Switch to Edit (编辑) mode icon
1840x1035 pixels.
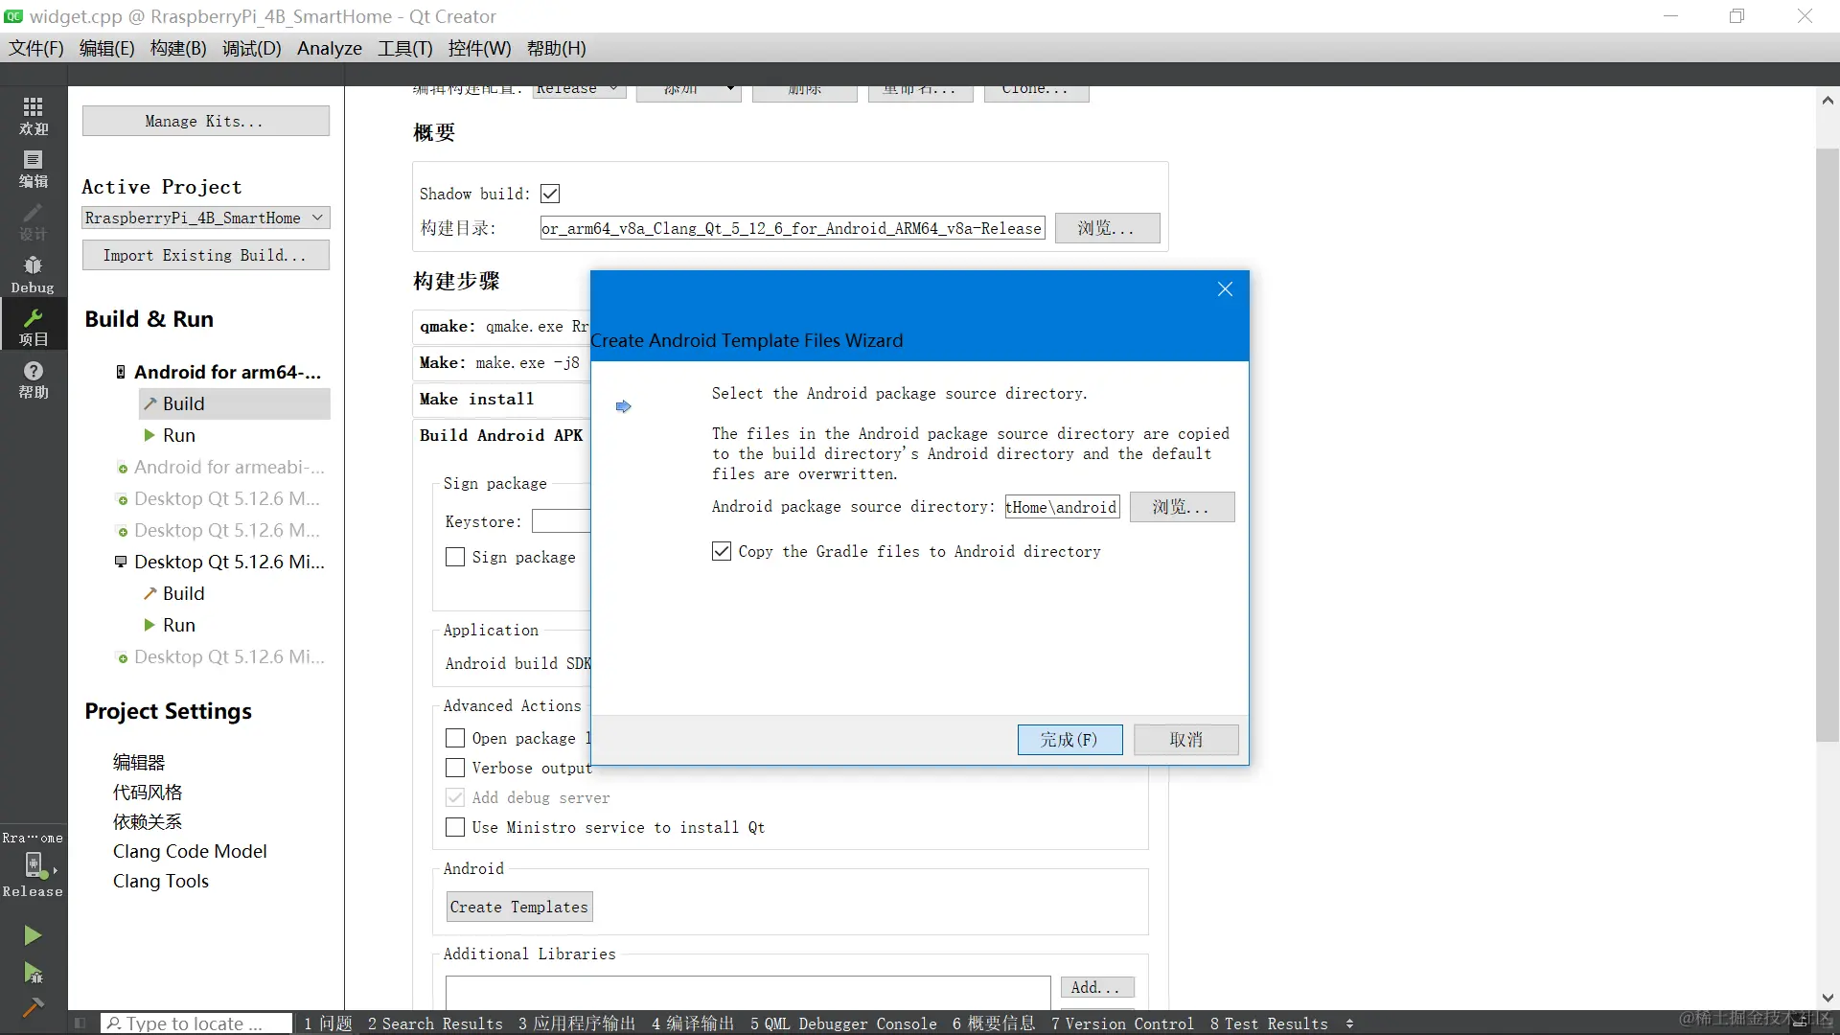pyautogui.click(x=33, y=169)
